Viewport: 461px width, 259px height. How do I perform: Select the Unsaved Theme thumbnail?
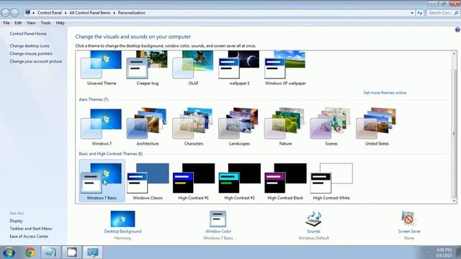[x=102, y=68]
